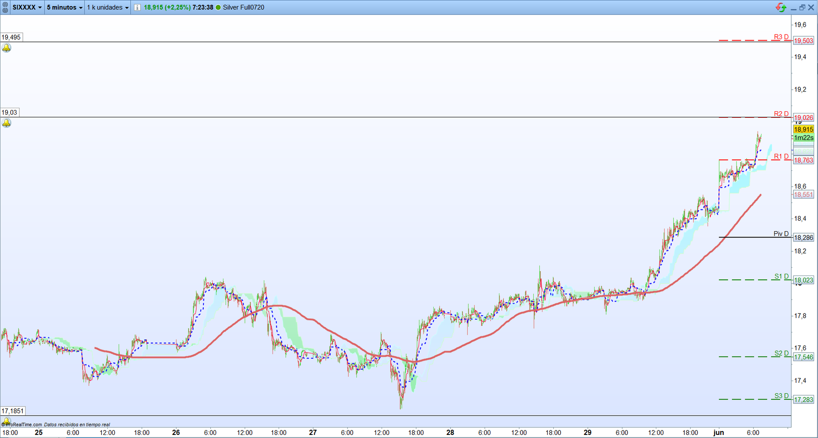
Task: Select the 19,03 alert price label
Action: [x=9, y=113]
